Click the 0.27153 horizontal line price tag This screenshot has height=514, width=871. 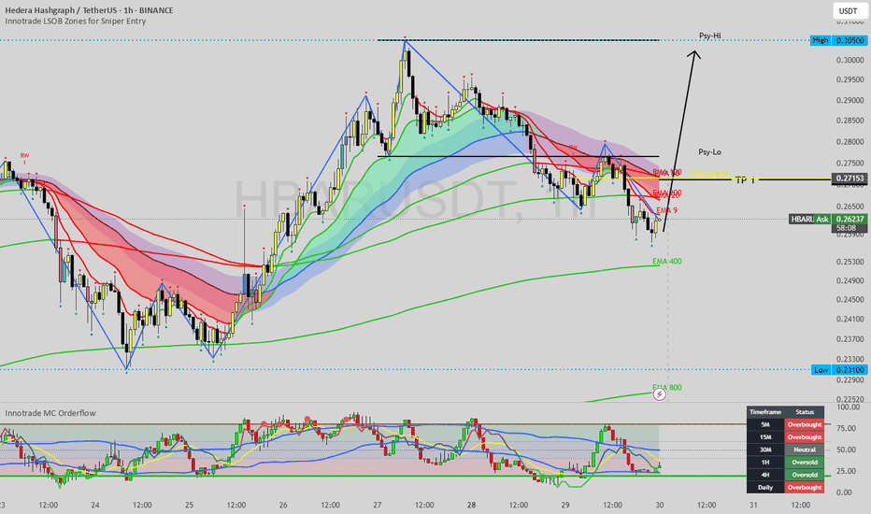[850, 178]
